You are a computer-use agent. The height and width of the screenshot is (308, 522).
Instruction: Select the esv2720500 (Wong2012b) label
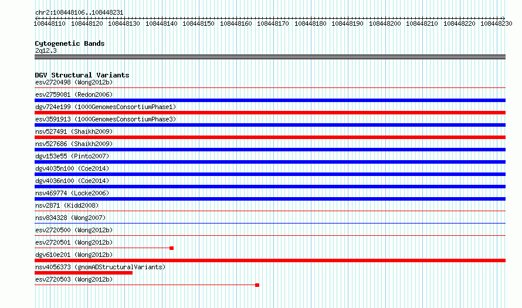pos(74,230)
